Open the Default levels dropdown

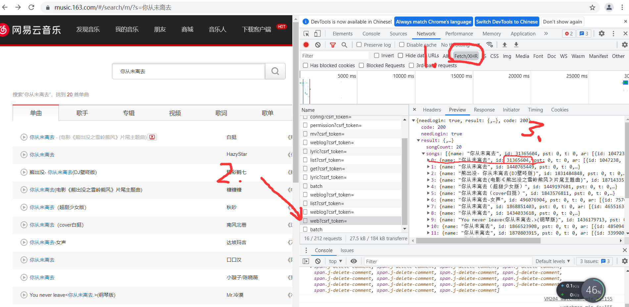[553, 261]
